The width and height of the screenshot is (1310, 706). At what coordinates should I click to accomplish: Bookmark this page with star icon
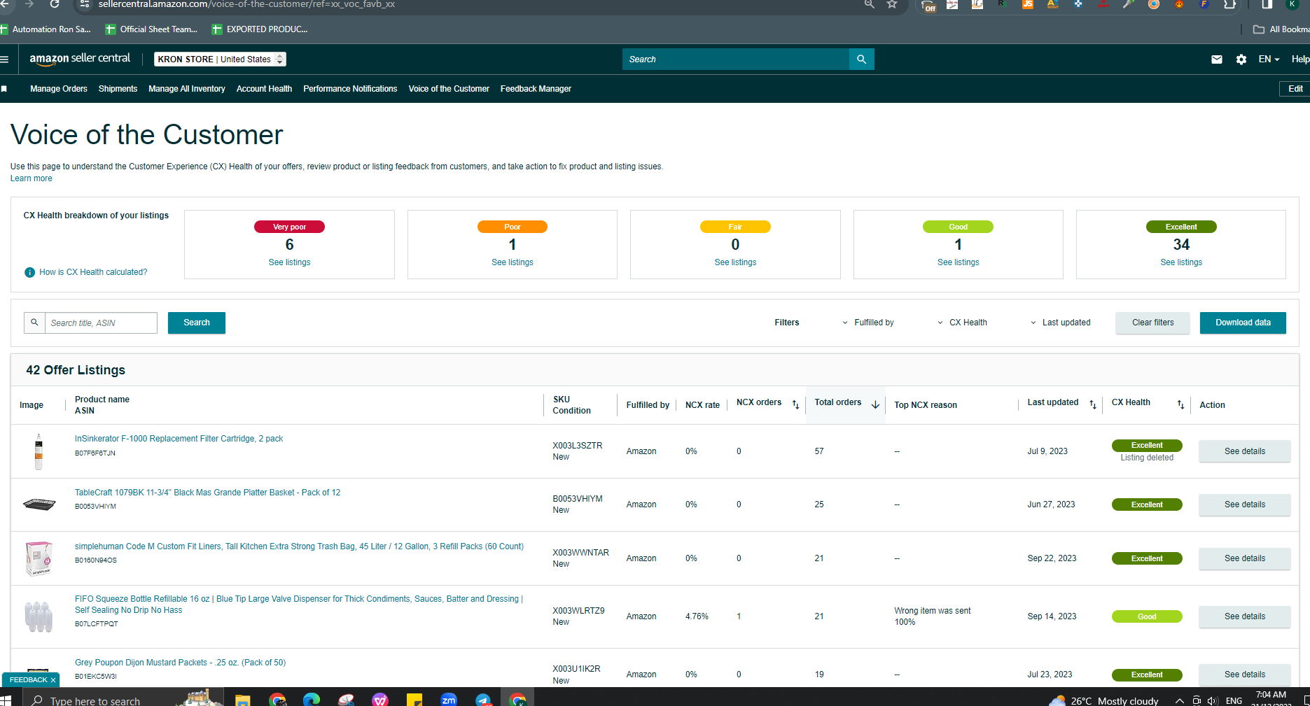coord(892,4)
